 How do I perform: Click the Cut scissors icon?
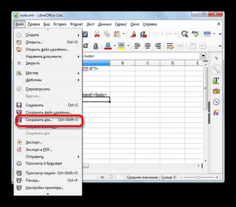point(97,34)
